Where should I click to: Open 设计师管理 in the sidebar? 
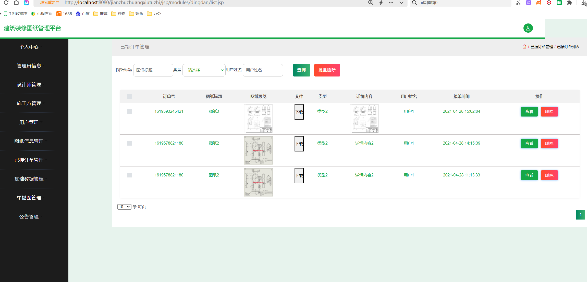29,84
